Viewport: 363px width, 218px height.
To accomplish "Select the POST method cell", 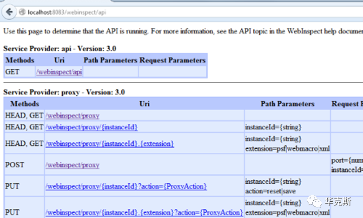I will pos(14,165).
